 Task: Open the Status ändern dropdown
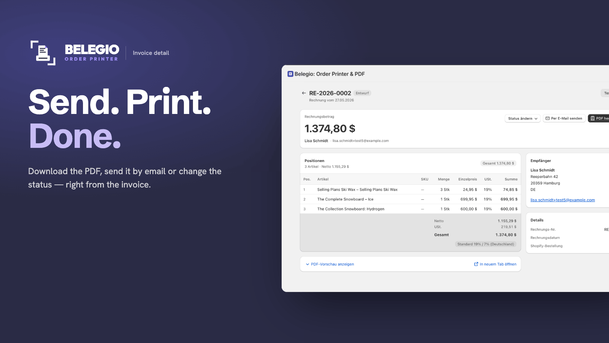[523, 119]
